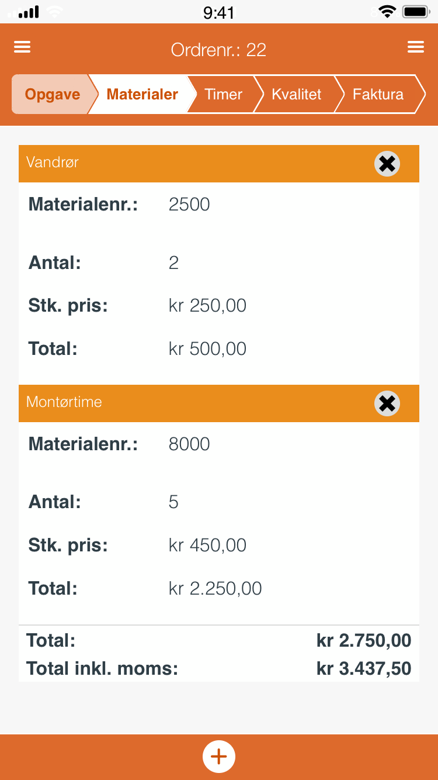Viewport: 438px width, 780px height.
Task: Remove the Vandrør material item
Action: pyautogui.click(x=387, y=164)
